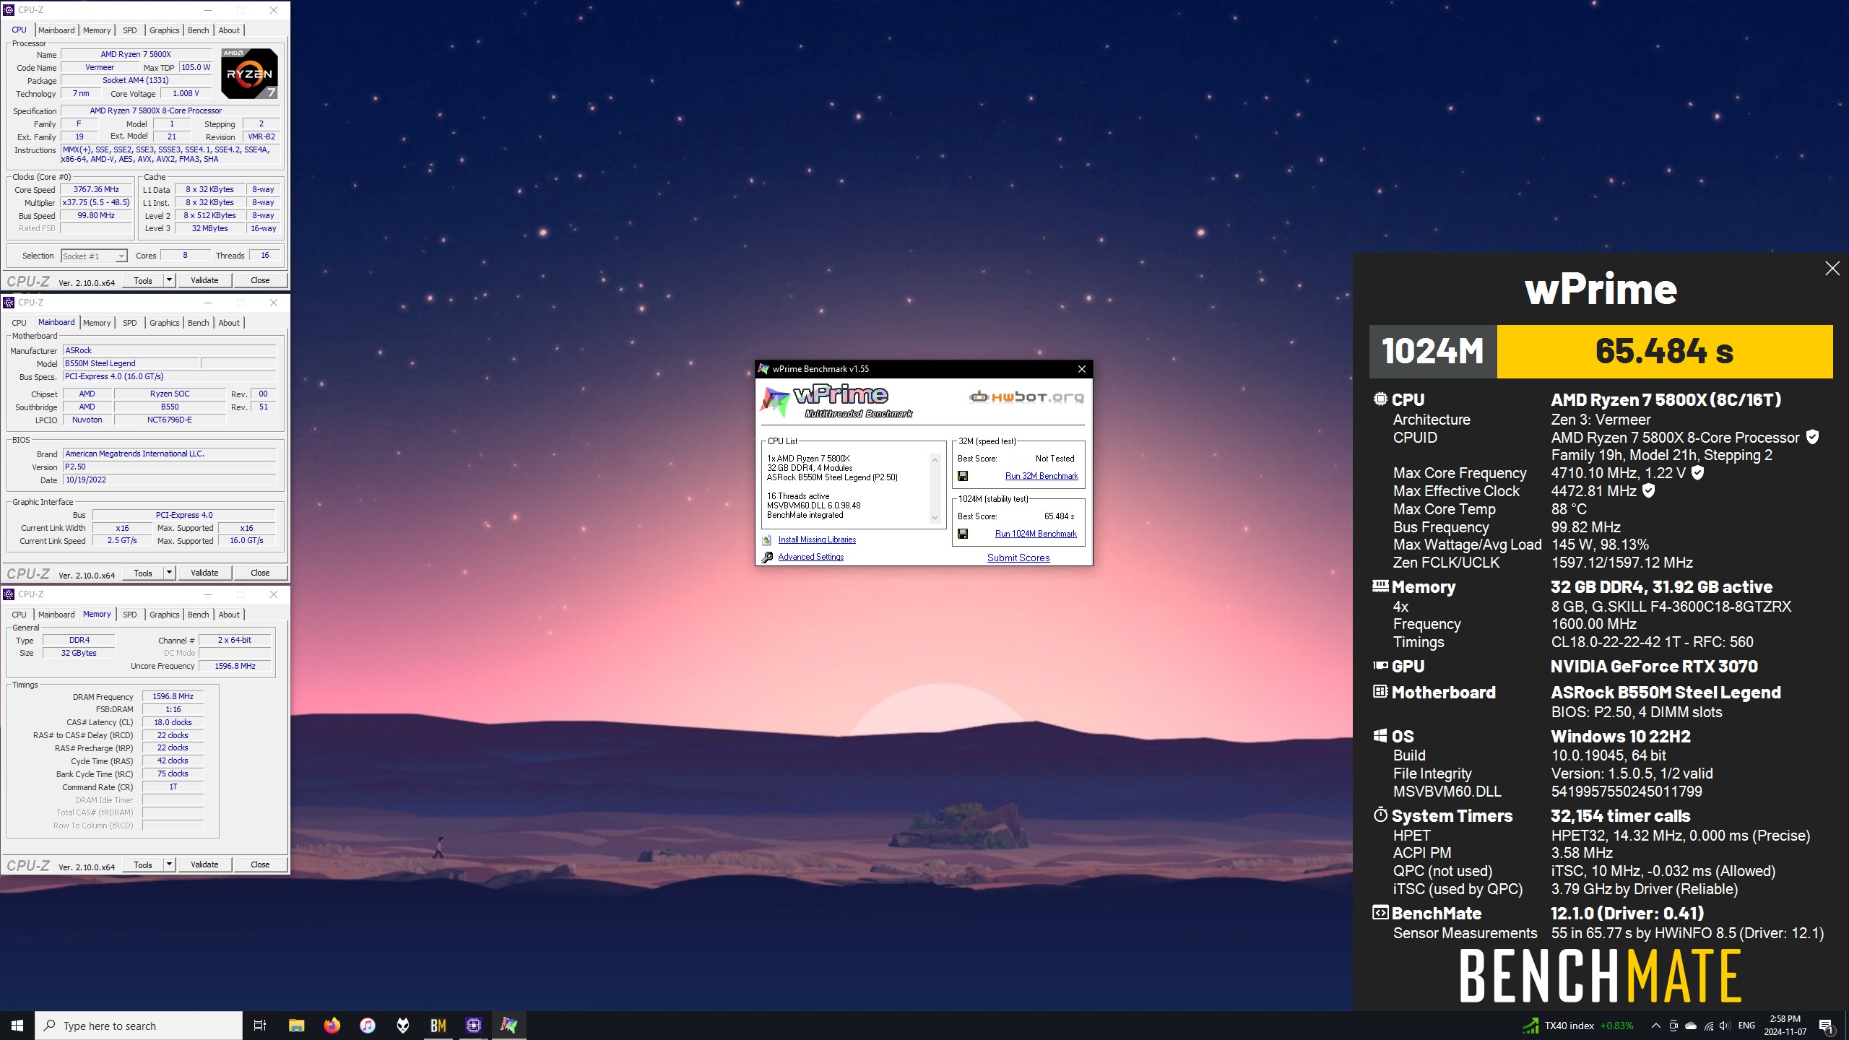The height and width of the screenshot is (1040, 1849).
Task: Open BenchMate from the taskbar
Action: click(x=438, y=1026)
